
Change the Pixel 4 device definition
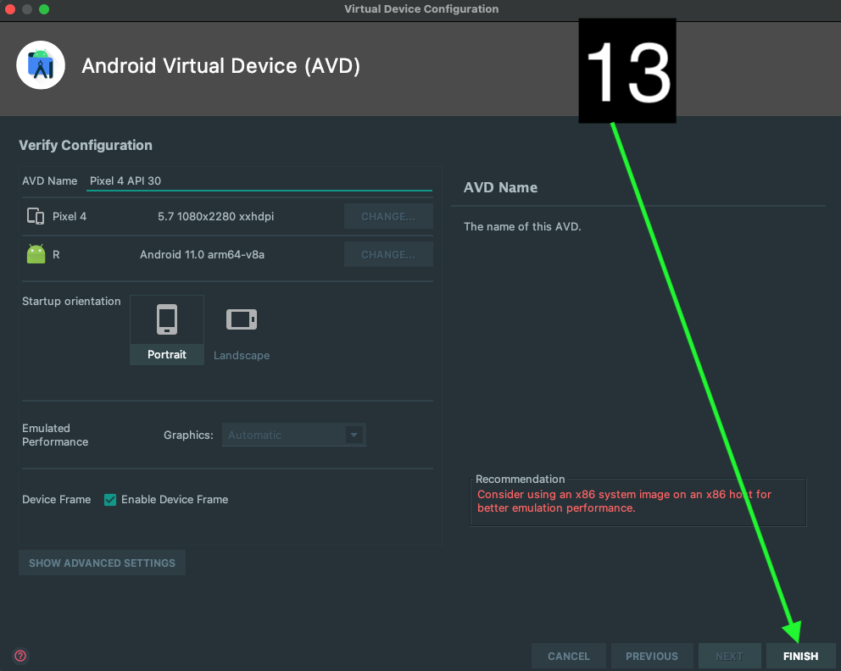(x=388, y=216)
